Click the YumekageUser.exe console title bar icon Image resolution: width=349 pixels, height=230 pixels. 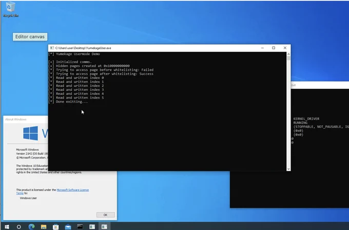pos(52,48)
